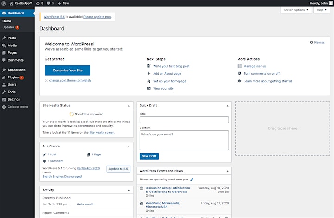This screenshot has height=218, width=334.
Task: Click the user avatar next to Howdy, John
Action: [331, 3]
